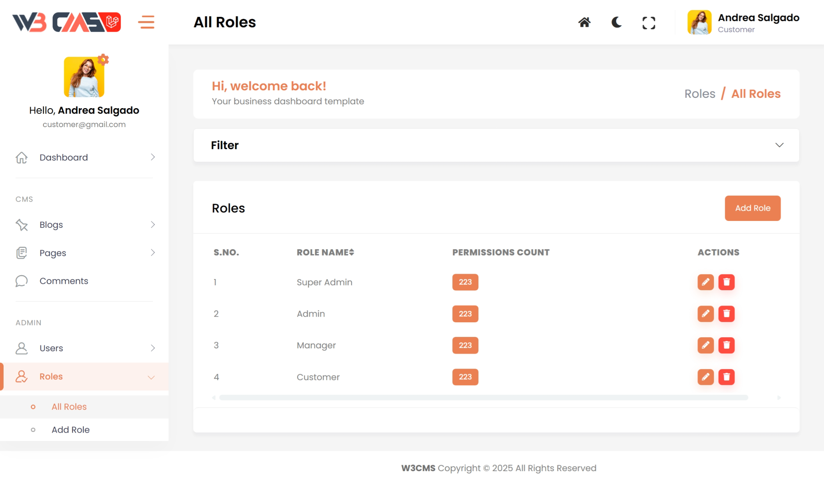The width and height of the screenshot is (824, 485).
Task: Click the home icon in header
Action: pos(584,22)
